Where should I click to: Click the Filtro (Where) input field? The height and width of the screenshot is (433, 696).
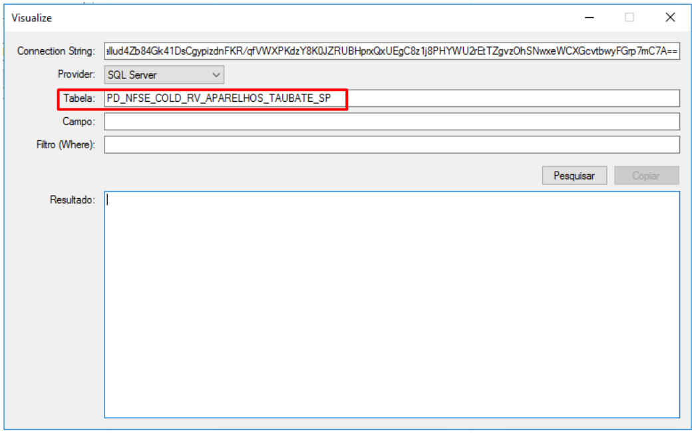(391, 145)
